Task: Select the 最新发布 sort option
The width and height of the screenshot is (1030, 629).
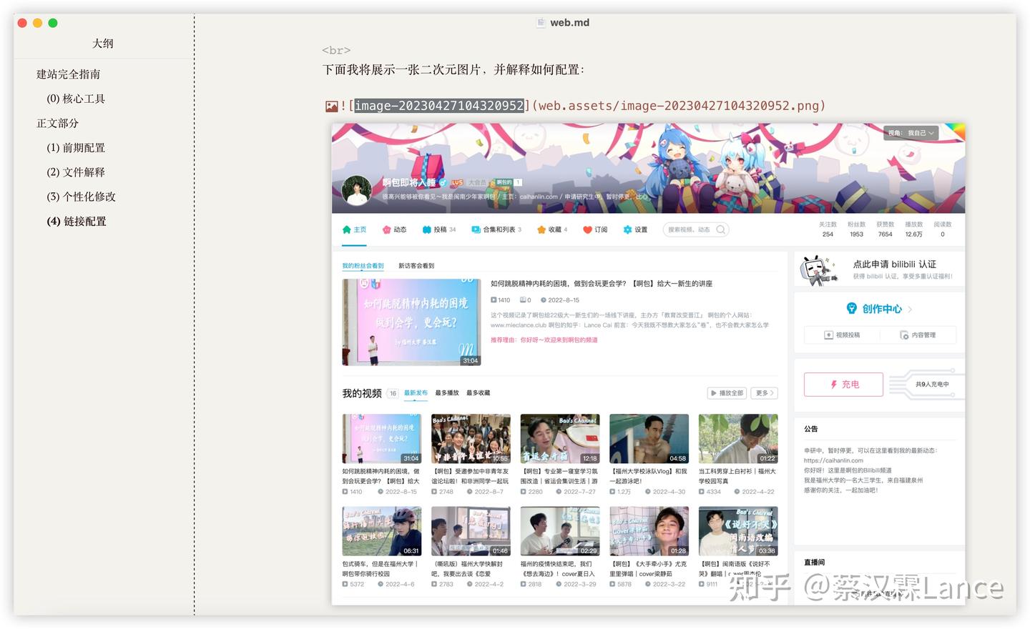Action: point(415,392)
